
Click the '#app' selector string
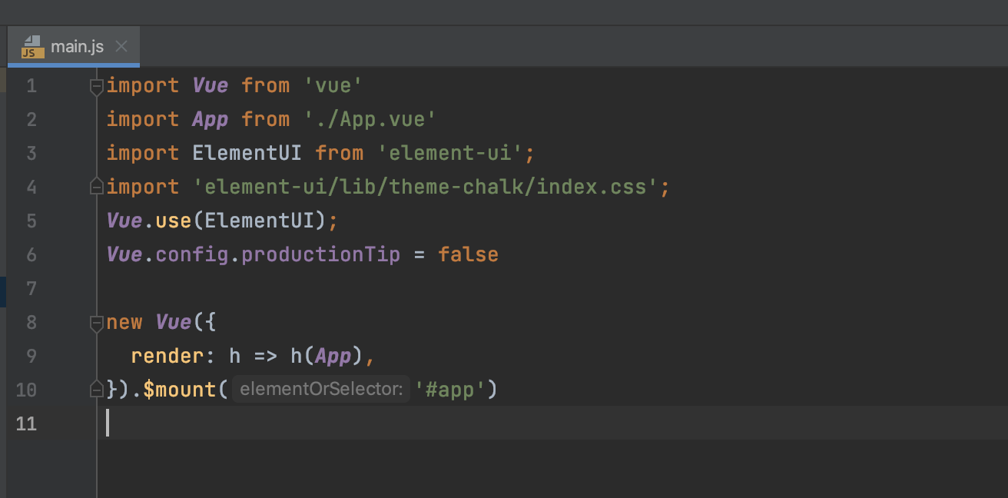pyautogui.click(x=450, y=390)
